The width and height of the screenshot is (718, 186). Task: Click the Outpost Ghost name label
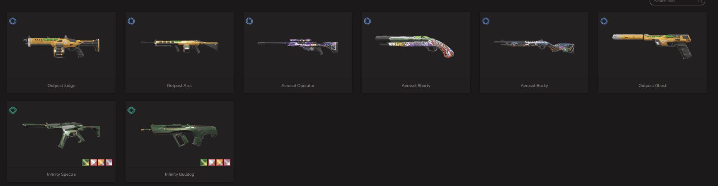pyautogui.click(x=653, y=86)
